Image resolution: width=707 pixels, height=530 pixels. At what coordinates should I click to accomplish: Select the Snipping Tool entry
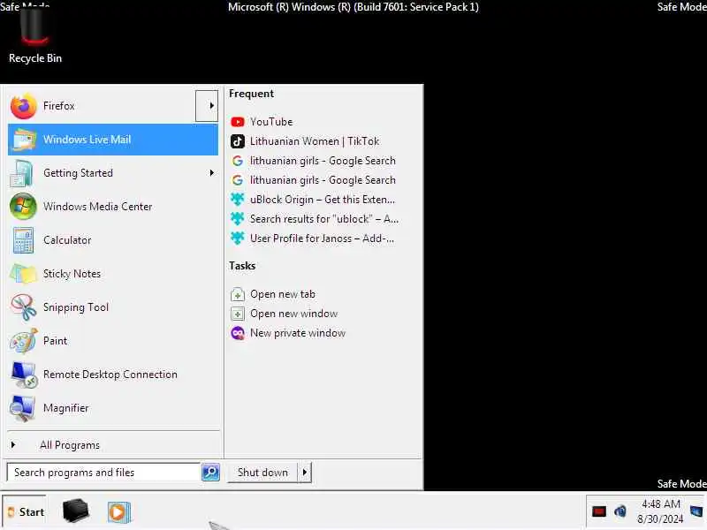coord(113,307)
